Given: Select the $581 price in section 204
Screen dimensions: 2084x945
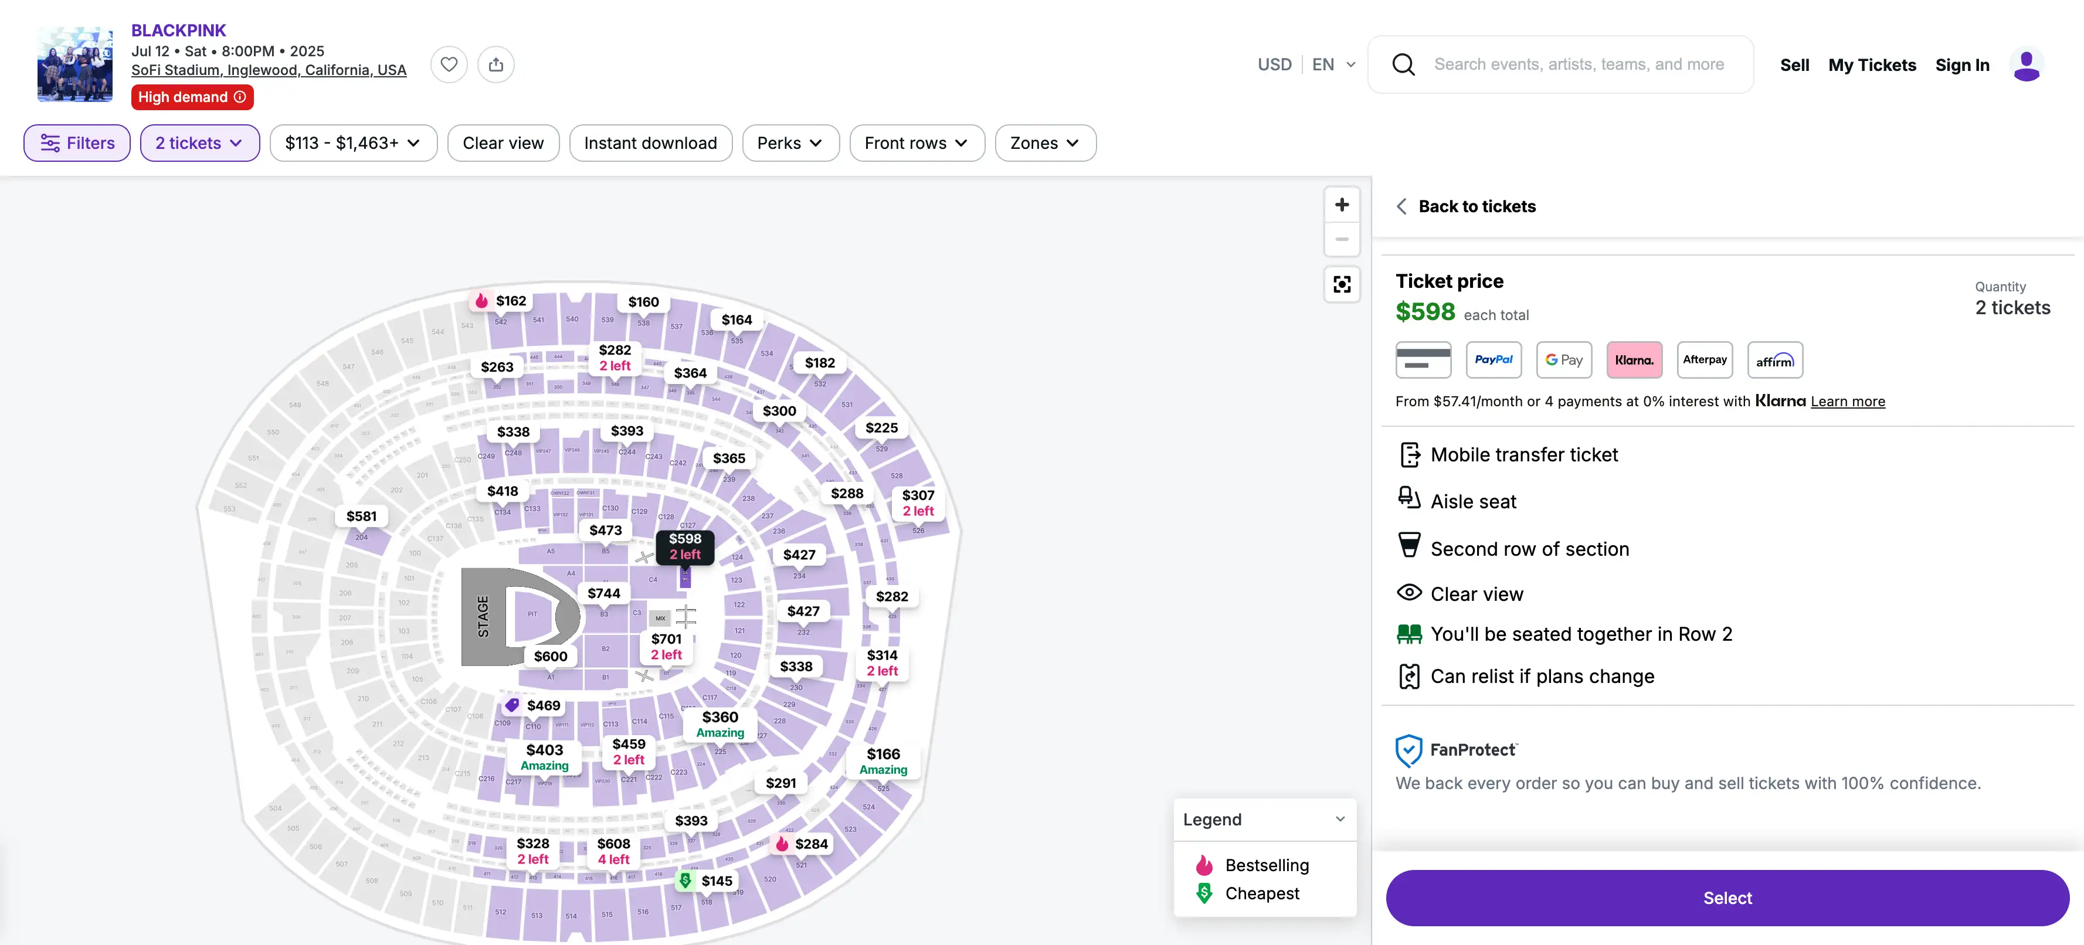Looking at the screenshot, I should click(x=361, y=516).
